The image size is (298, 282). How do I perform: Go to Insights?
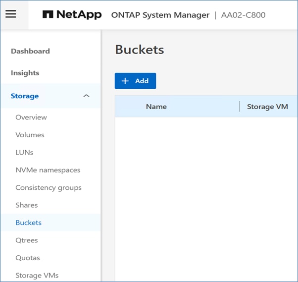coord(25,73)
